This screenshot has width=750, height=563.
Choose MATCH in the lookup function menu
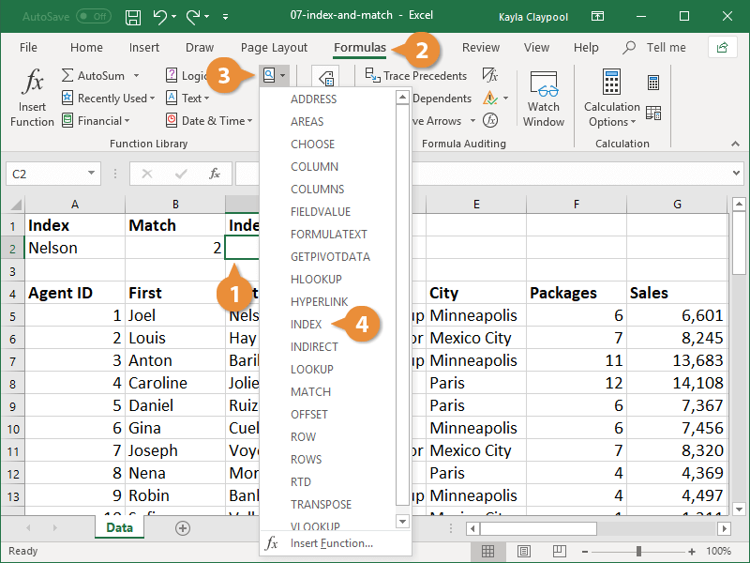[310, 392]
